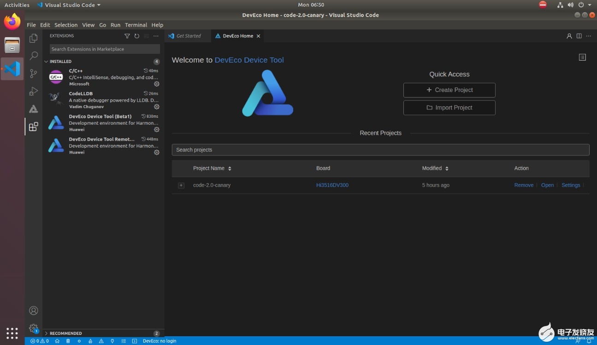Screen dimensions: 597x345
Task: Open the File menu
Action: (x=31, y=25)
